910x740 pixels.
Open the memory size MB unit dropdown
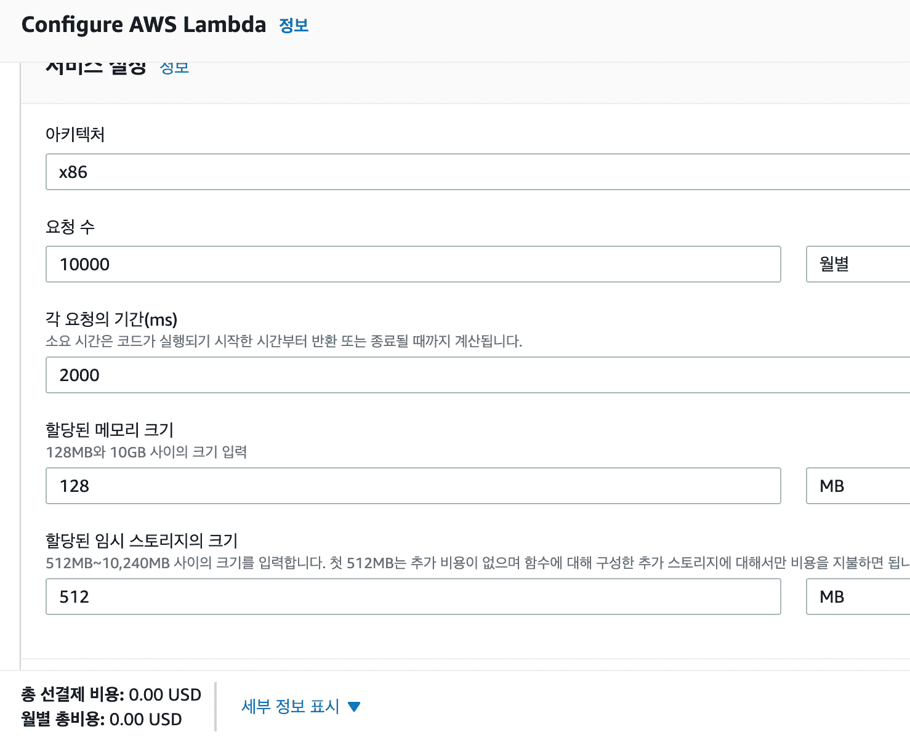(857, 486)
